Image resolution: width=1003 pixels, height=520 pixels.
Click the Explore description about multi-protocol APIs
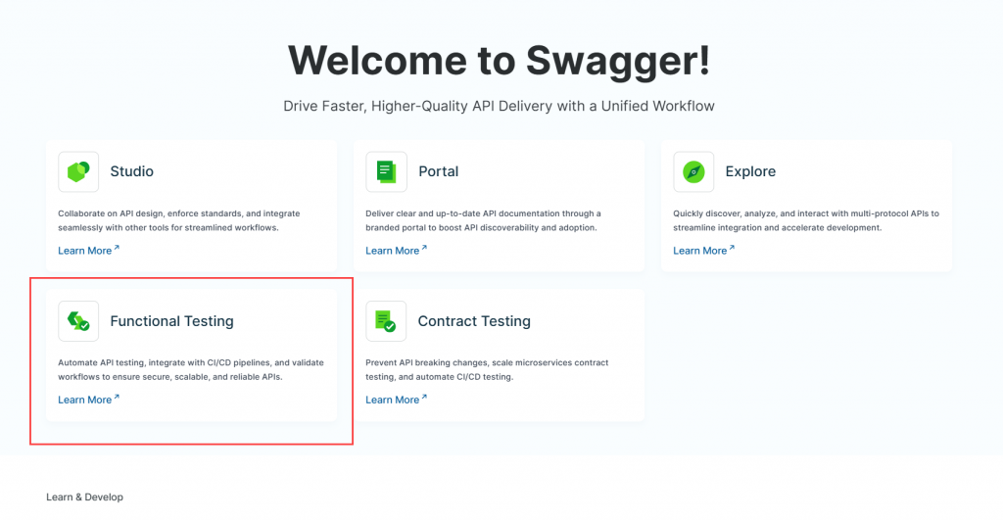point(805,220)
